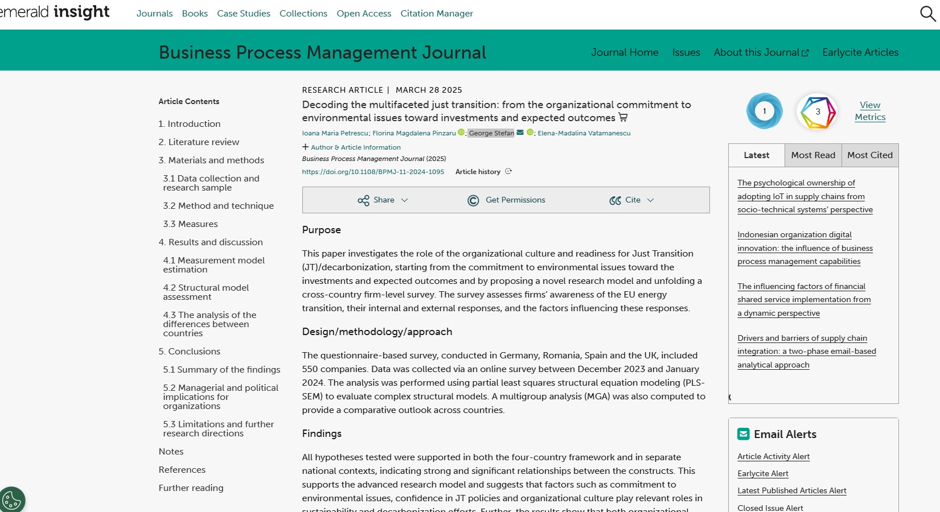Viewport: 940px width, 512px height.
Task: Click the View Metrics link
Action: (x=869, y=111)
